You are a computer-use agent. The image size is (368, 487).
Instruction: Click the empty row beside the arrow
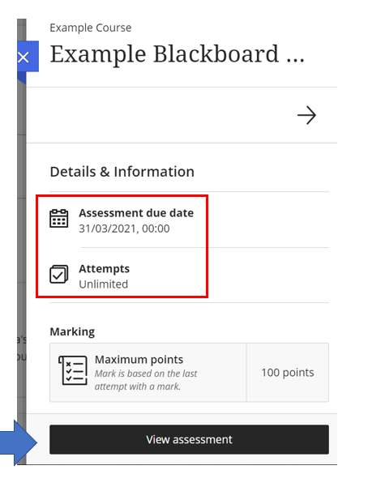tap(161, 115)
